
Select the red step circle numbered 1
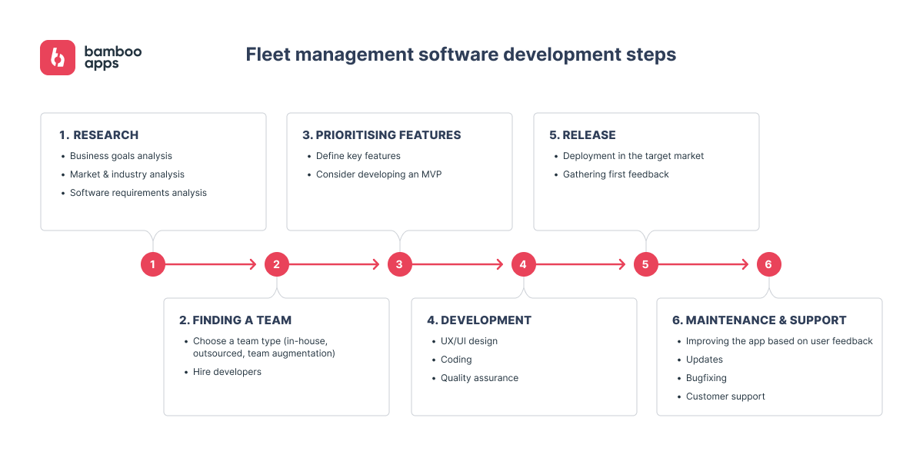153,264
